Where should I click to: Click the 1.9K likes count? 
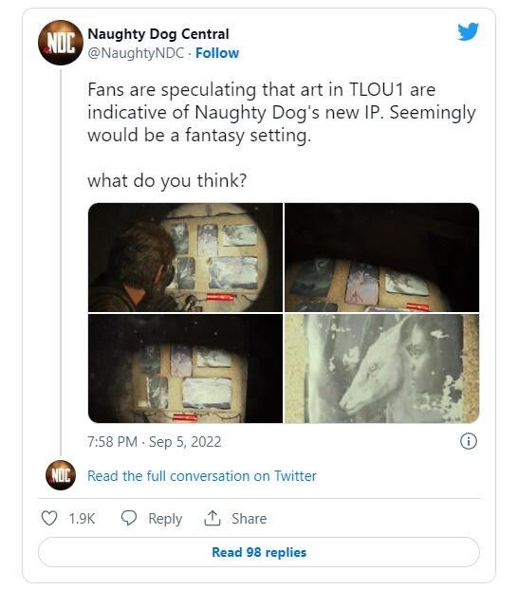pos(82,519)
